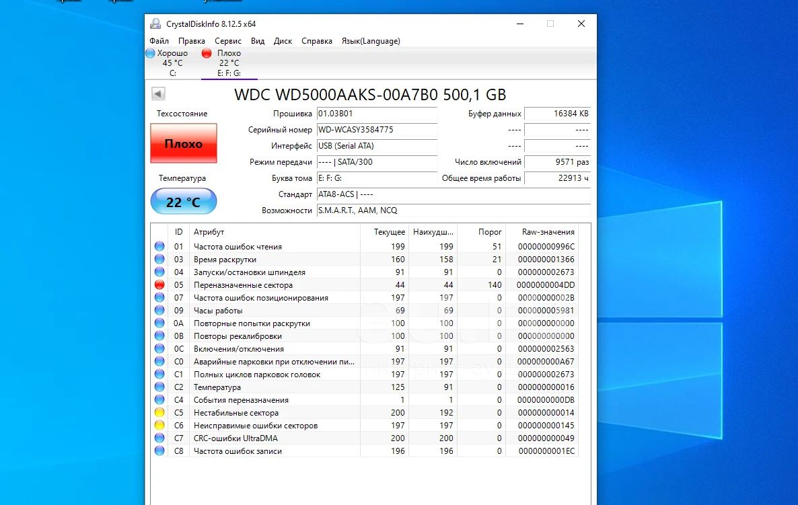Select the CRC-ошибки UltraDMA attribute text
This screenshot has height=505, width=798.
point(235,438)
